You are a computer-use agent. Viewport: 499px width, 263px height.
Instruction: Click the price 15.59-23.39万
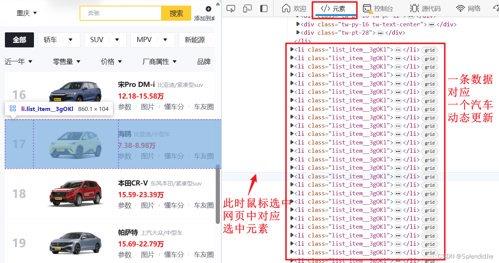coord(141,195)
